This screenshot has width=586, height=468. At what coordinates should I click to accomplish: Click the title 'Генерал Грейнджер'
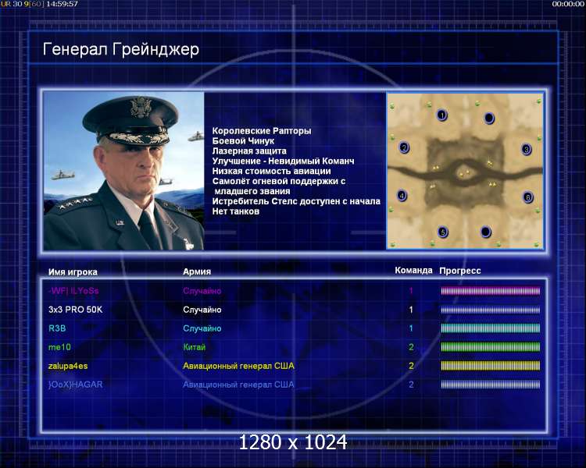pyautogui.click(x=120, y=50)
